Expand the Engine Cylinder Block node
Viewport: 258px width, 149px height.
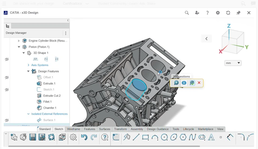point(19,41)
